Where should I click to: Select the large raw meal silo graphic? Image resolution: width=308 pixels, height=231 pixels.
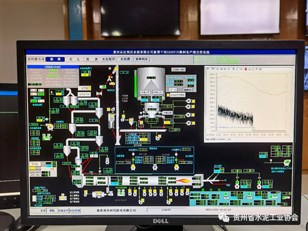pyautogui.click(x=151, y=83)
